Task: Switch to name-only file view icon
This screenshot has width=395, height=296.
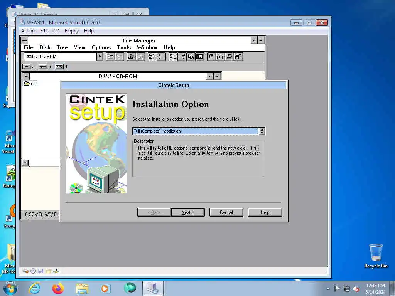Action: tap(152, 57)
